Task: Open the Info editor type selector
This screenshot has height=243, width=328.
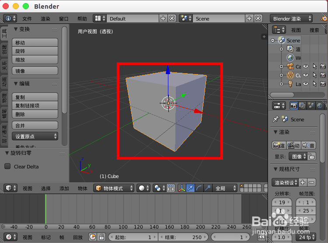Action: pos(10,18)
